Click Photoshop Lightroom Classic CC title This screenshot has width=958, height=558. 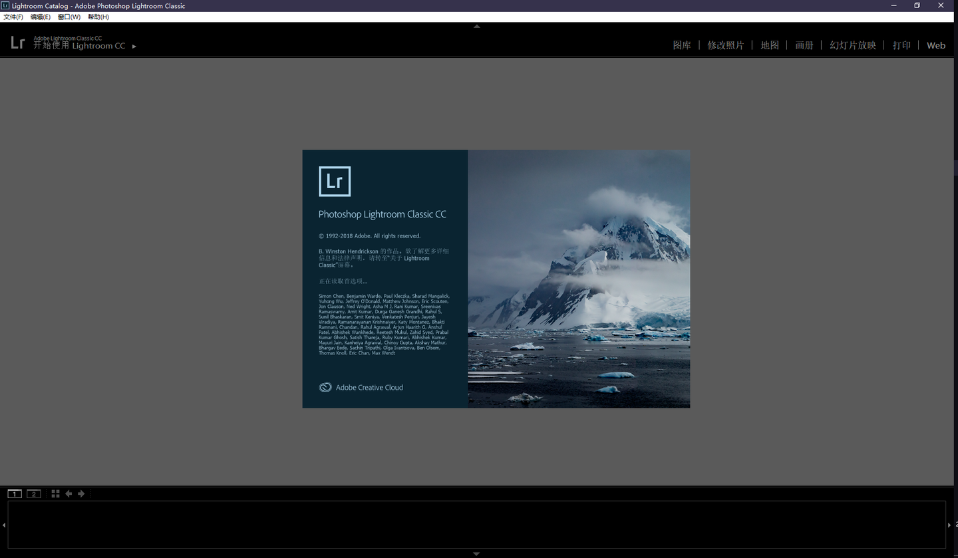pos(383,214)
